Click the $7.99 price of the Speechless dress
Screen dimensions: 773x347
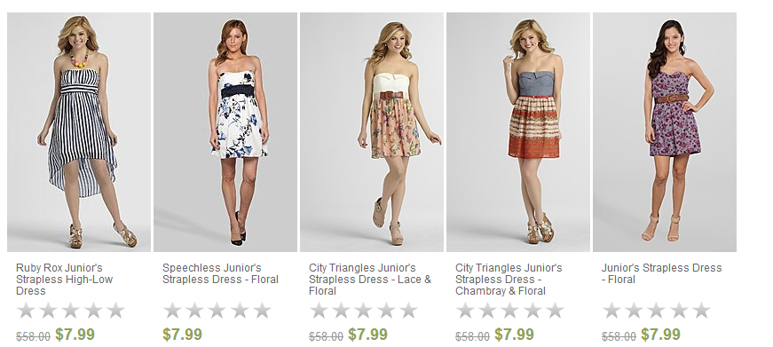(x=183, y=335)
